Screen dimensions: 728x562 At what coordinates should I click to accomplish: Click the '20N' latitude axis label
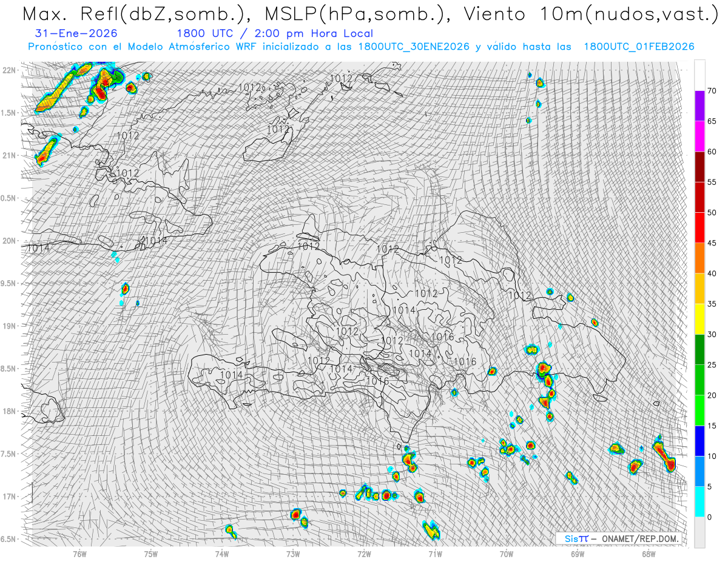tap(10, 241)
